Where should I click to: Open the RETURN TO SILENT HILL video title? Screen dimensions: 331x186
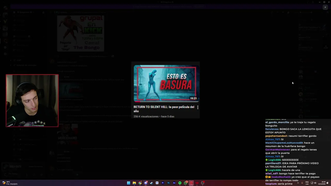coord(164,109)
